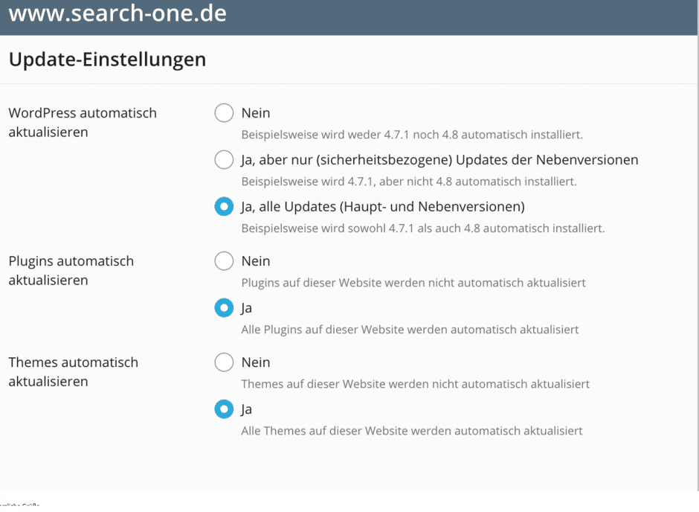
Task: Click hint "Alle Plugins ... werden automatisch aktualisiert"
Action: 410,329
